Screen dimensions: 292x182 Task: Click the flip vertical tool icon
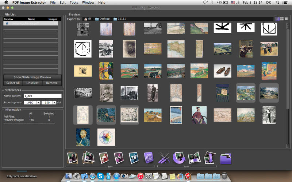[210, 158]
